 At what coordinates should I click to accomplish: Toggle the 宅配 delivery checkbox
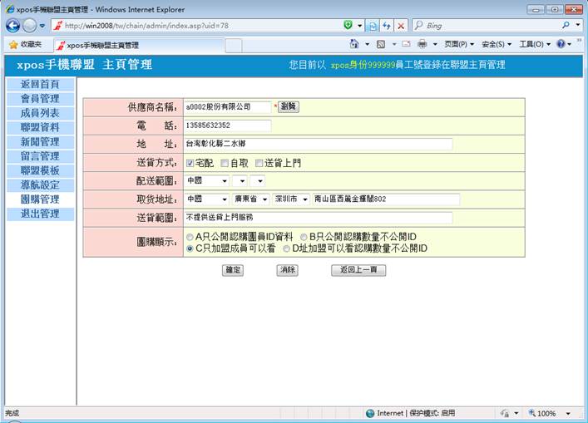click(190, 163)
